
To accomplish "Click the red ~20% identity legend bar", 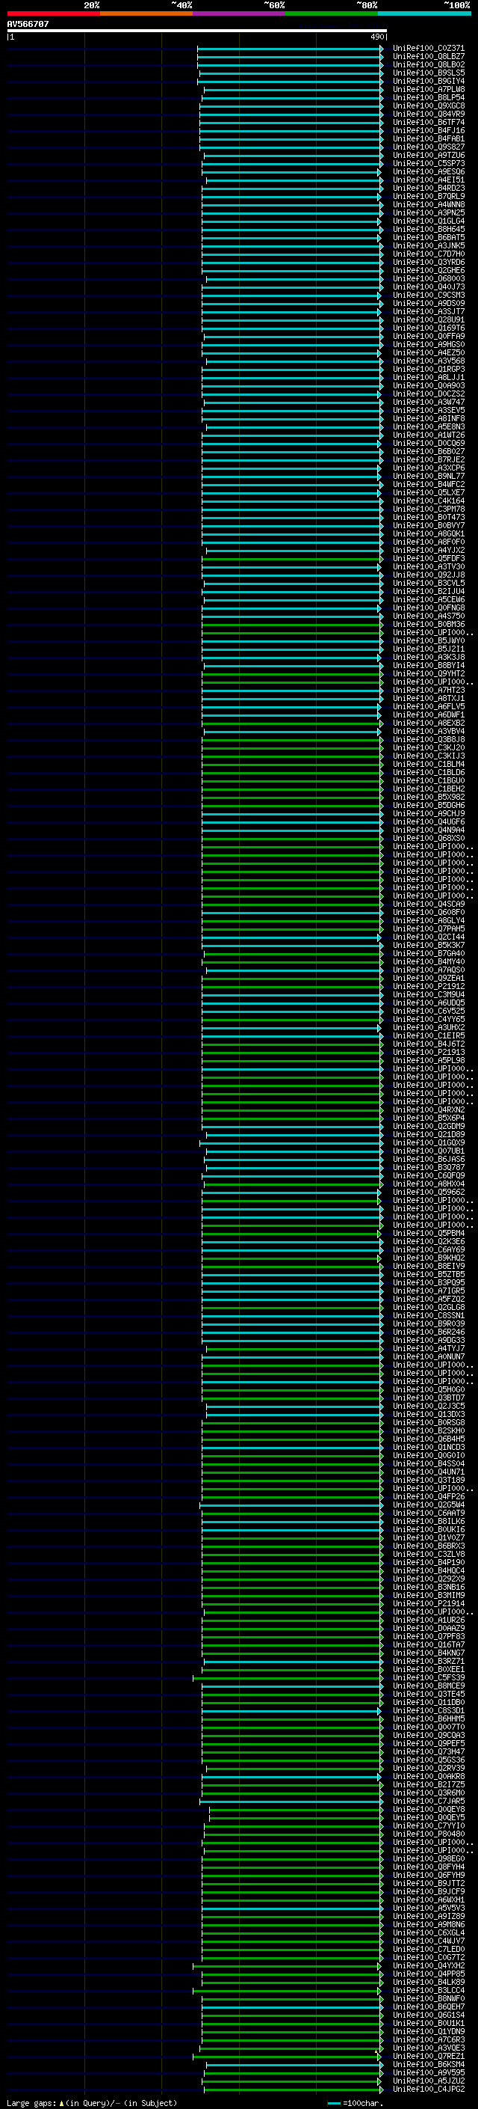I will (53, 13).
